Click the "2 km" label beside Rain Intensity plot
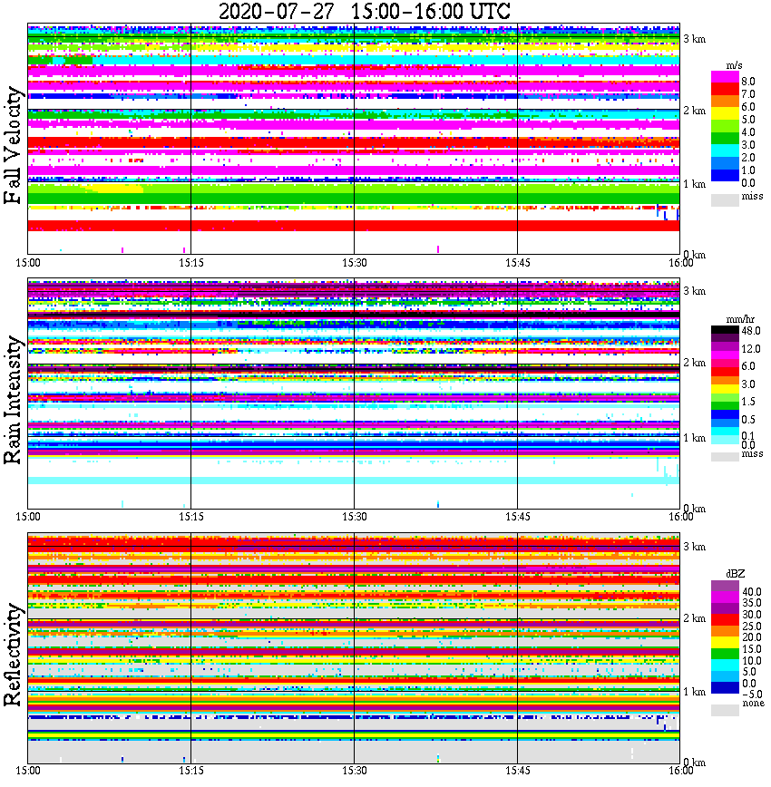The image size is (771, 787). pos(695,363)
